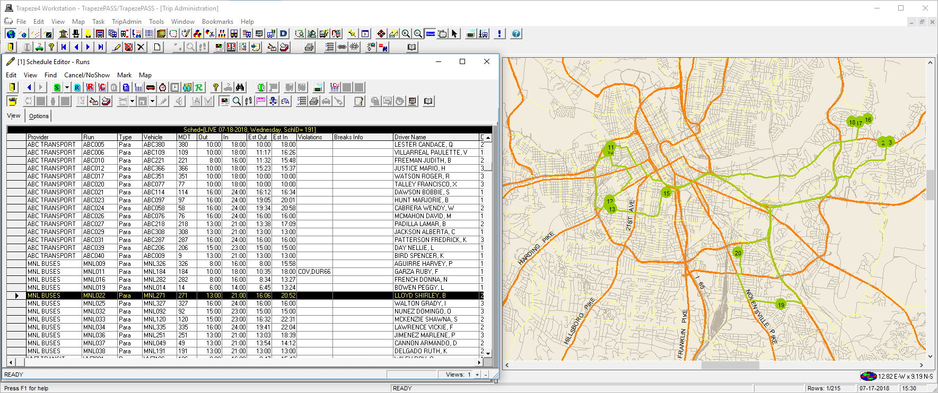Click the ETA icon in Schedule Editor
This screenshot has width=938, height=393.
click(285, 101)
